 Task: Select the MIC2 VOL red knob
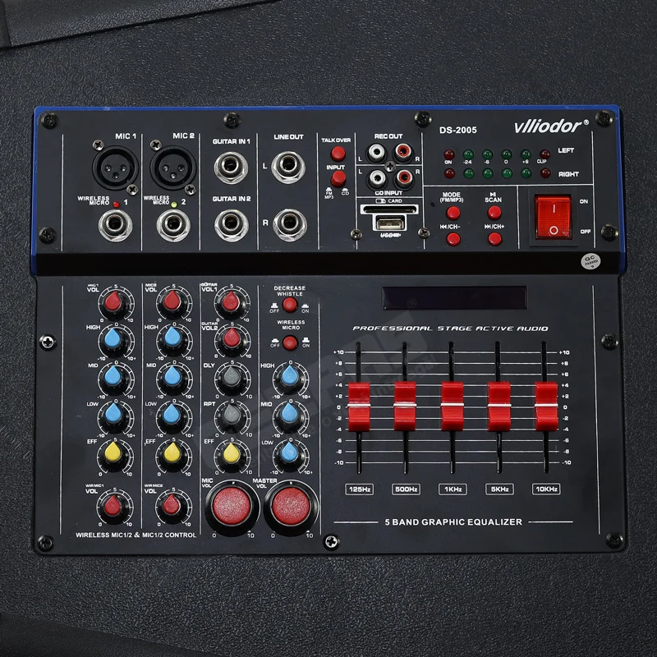[x=172, y=303]
